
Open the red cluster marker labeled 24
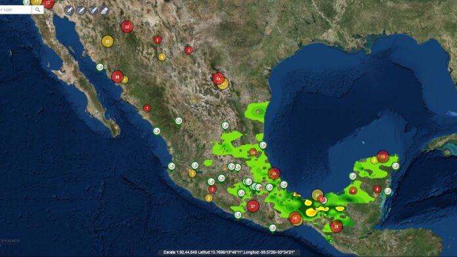click(218, 79)
